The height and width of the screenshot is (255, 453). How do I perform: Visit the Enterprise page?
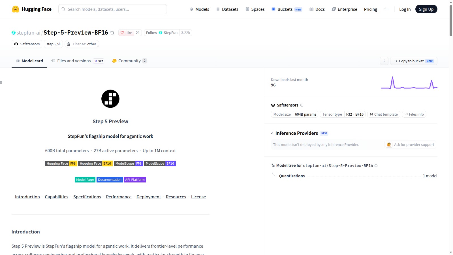click(x=344, y=9)
